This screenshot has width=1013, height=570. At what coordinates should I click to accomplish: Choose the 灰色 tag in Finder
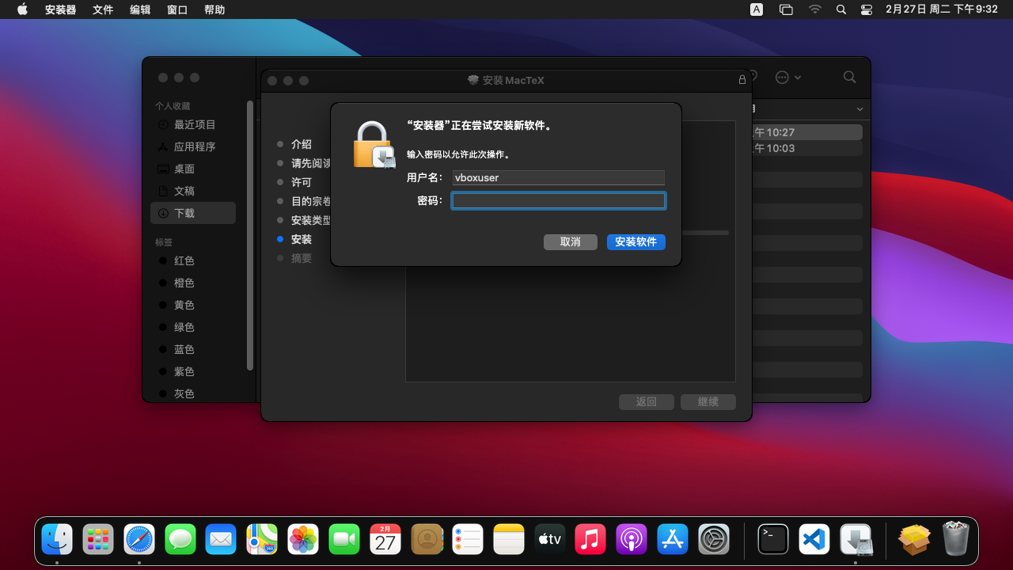coord(193,393)
